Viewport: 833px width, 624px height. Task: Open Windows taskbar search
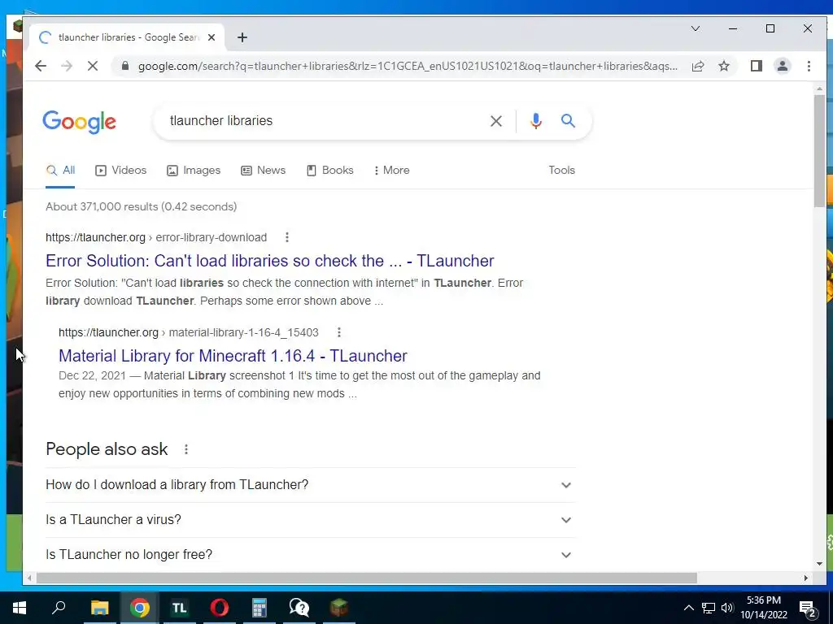tap(59, 608)
